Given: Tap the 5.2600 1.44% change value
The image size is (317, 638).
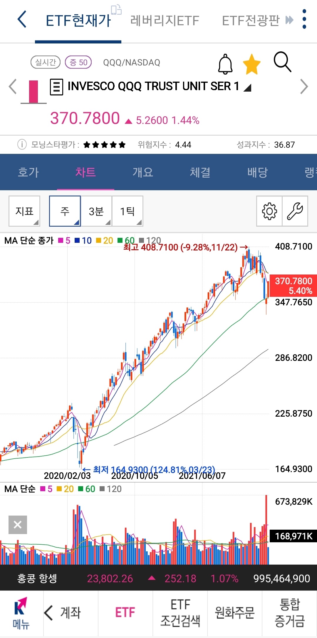Looking at the screenshot, I should (168, 120).
